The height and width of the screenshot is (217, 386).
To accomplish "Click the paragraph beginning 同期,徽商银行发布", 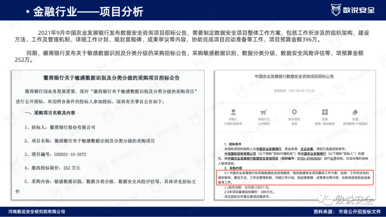I will (189, 56).
